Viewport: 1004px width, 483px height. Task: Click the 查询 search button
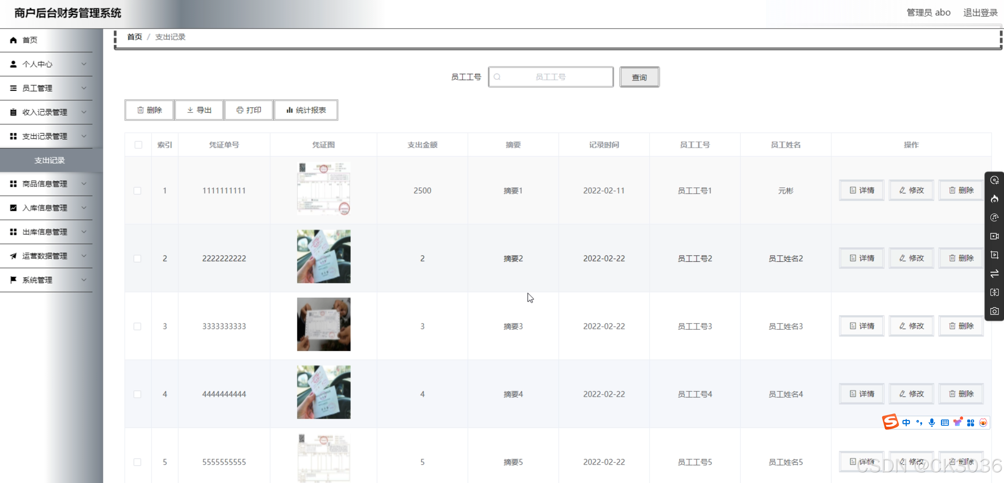[x=639, y=78]
